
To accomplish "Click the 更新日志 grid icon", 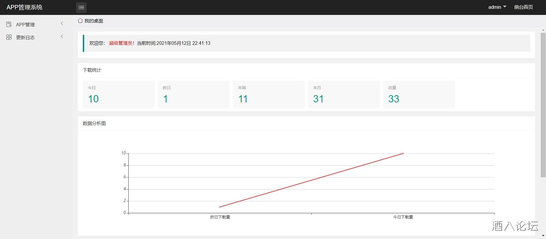I will [x=9, y=37].
